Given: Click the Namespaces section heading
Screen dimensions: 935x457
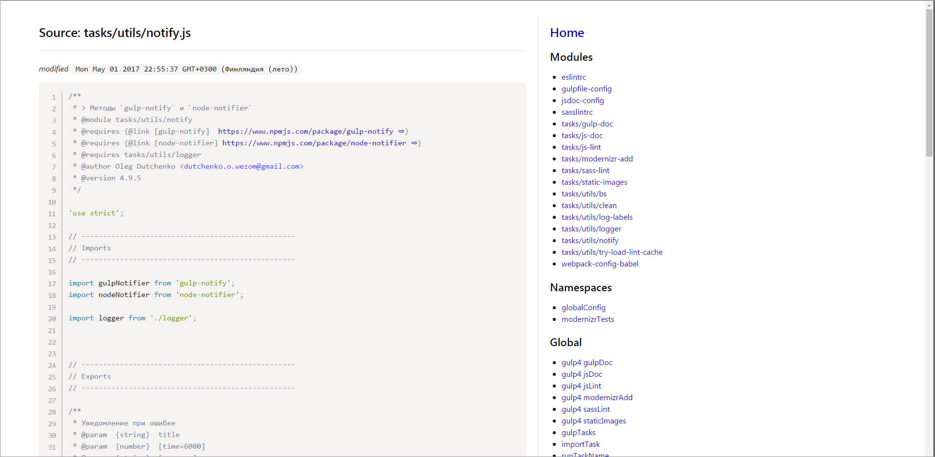Looking at the screenshot, I should [x=581, y=287].
